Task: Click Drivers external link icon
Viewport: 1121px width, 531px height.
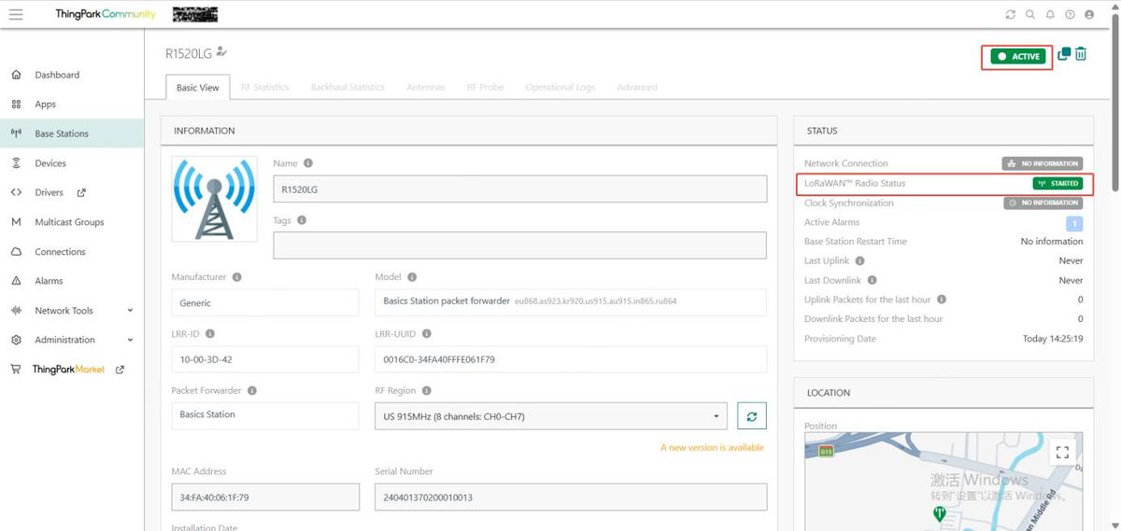Action: tap(81, 193)
